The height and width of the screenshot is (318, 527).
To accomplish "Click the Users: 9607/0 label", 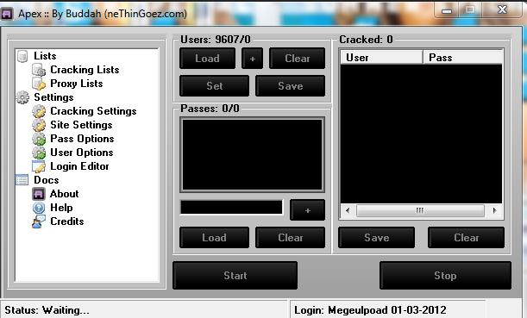I will pyautogui.click(x=216, y=40).
